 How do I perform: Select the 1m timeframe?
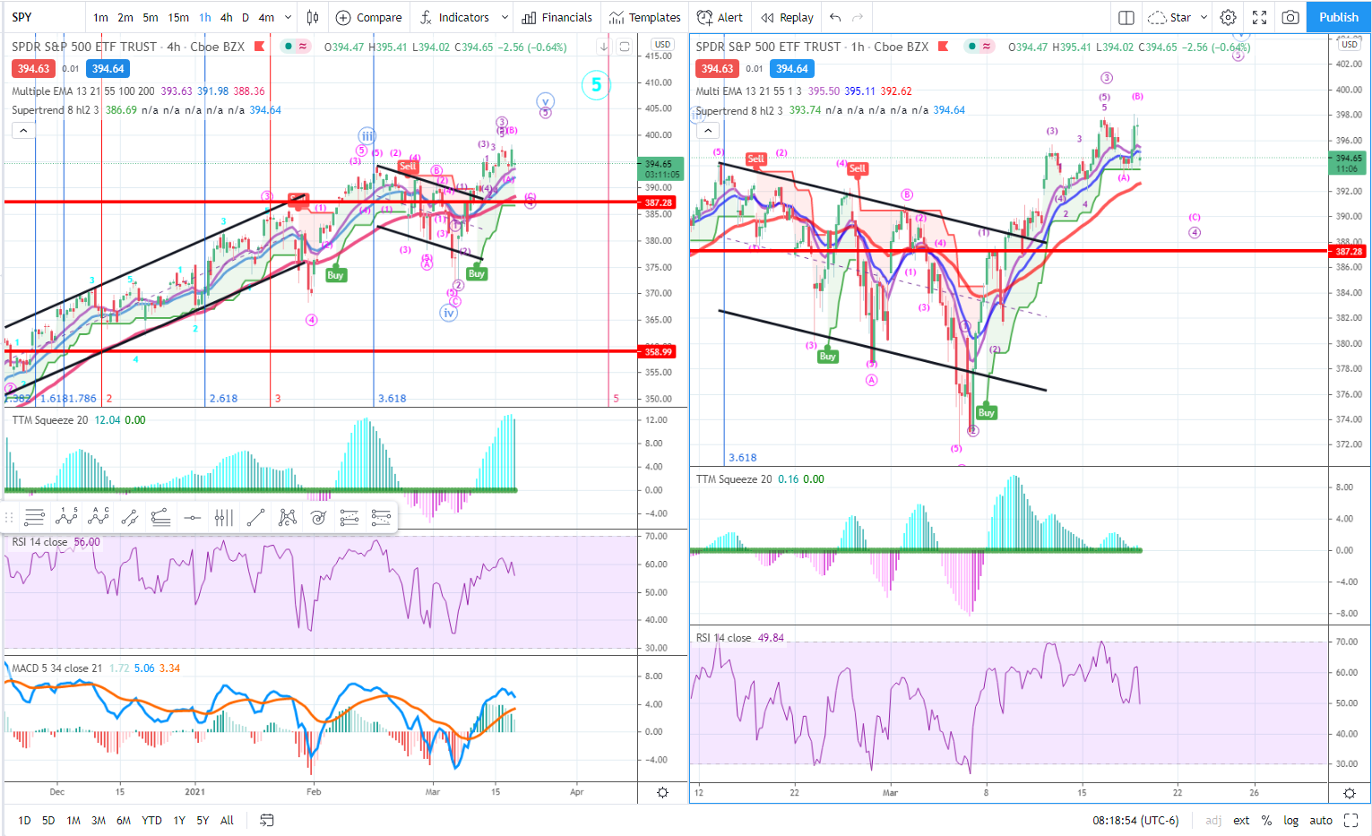[100, 17]
